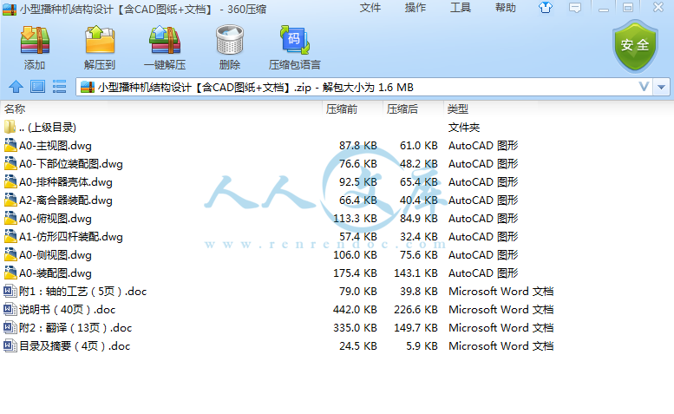674x414 pixels.
Task: Sort by the 压缩后 column header
Action: 402,109
